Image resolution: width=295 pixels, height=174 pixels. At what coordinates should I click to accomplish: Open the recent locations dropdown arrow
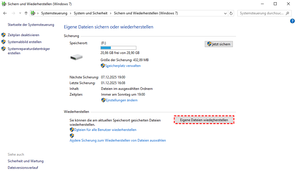pos(20,13)
